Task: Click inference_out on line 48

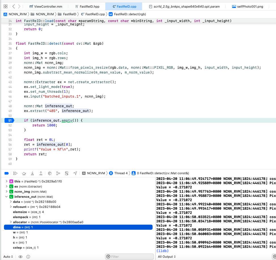Action: (58, 106)
